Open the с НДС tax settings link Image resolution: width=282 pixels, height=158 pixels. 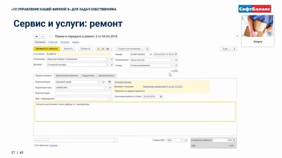pyautogui.click(x=174, y=71)
